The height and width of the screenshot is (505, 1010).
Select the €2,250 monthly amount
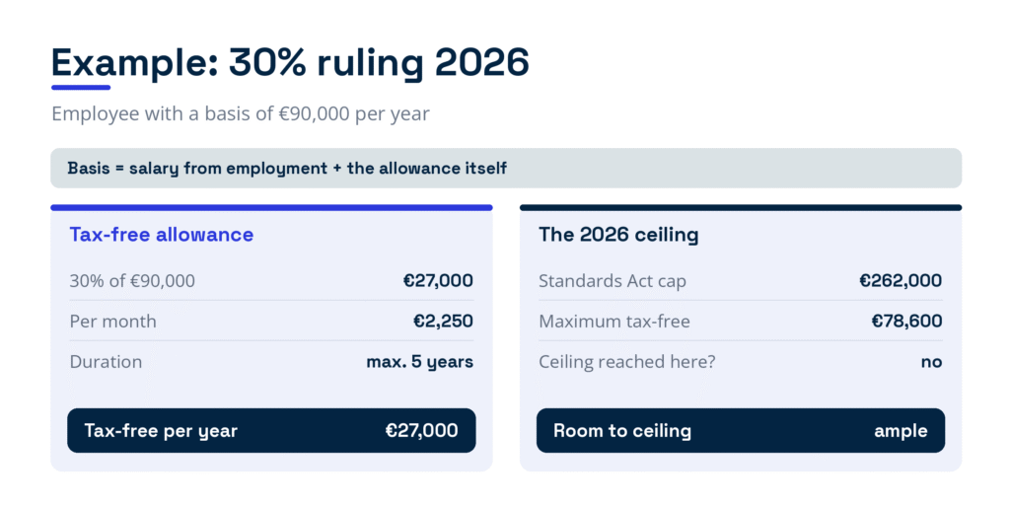[443, 321]
